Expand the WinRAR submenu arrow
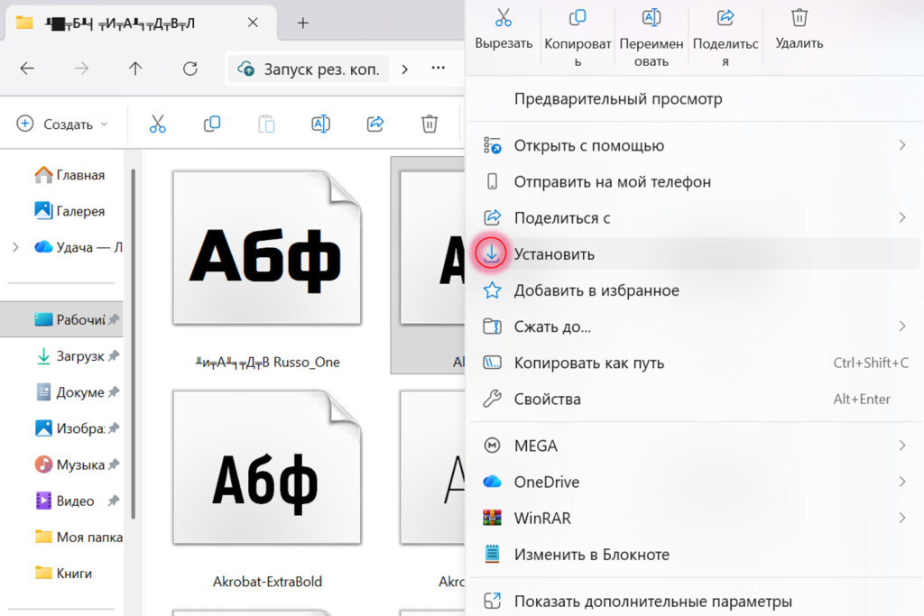Viewport: 924px width, 616px height. (902, 519)
